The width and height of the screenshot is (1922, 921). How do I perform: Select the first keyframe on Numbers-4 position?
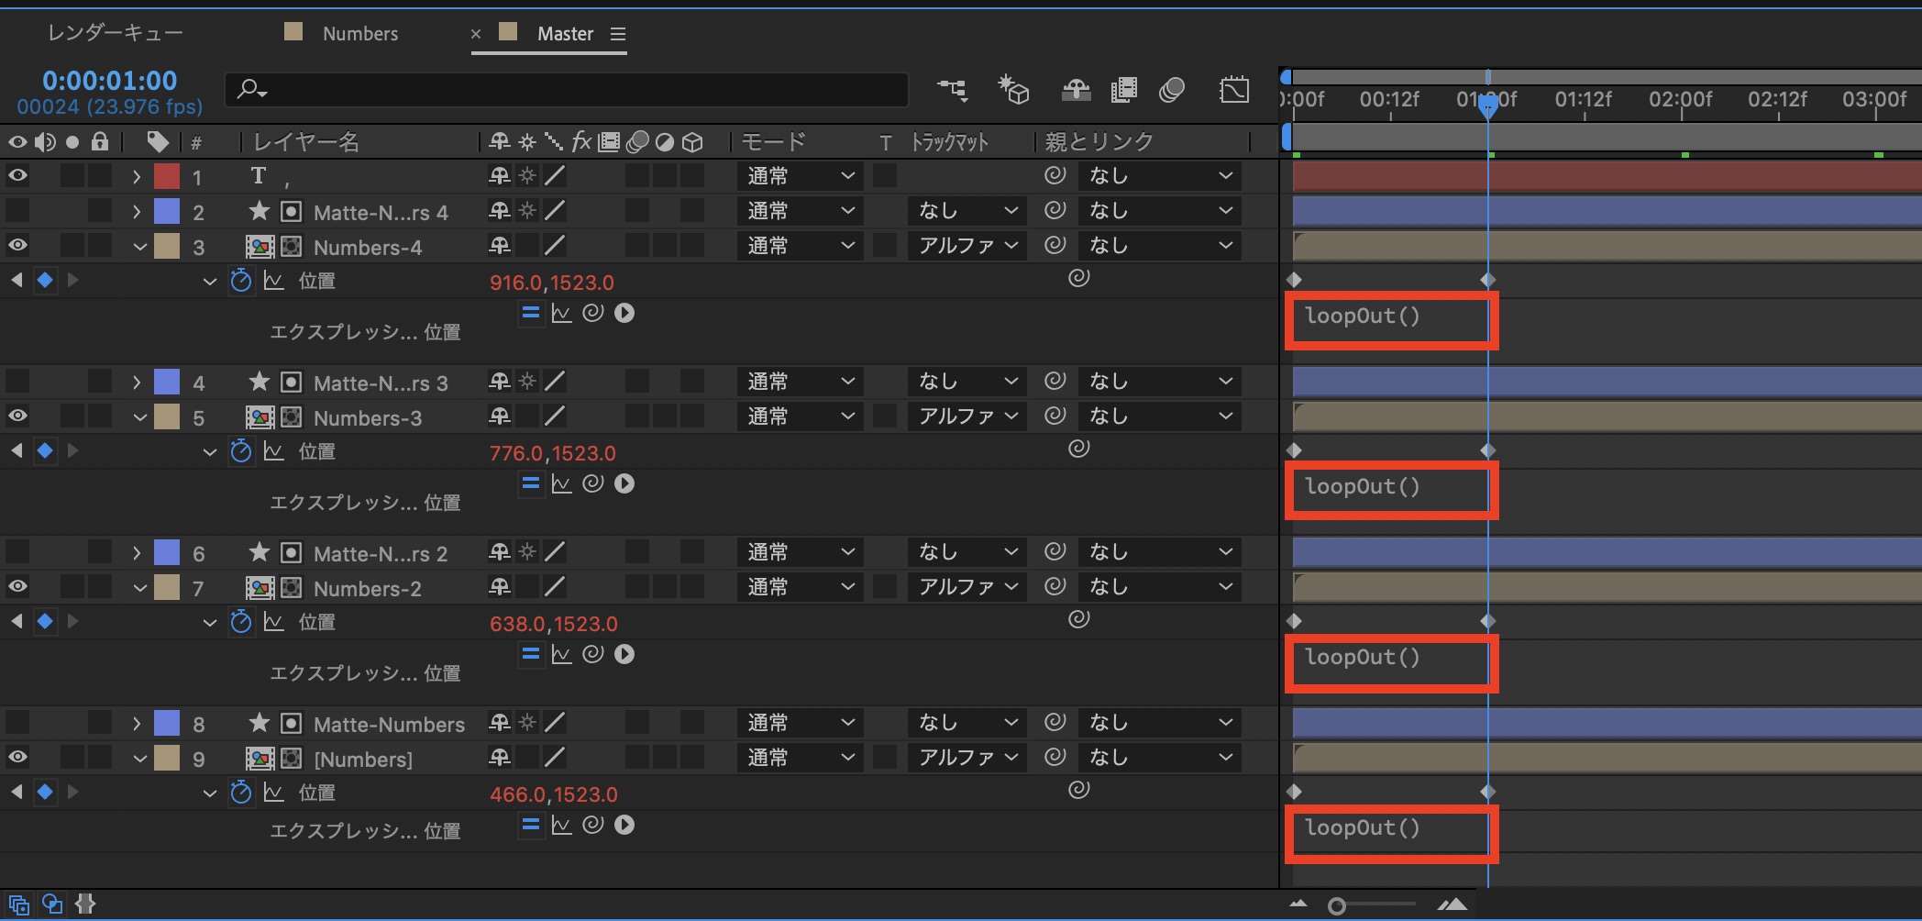pyautogui.click(x=1295, y=280)
